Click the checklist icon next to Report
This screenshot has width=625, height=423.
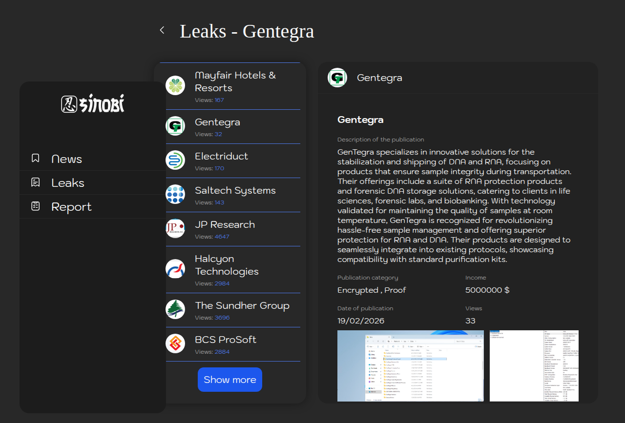(36, 206)
